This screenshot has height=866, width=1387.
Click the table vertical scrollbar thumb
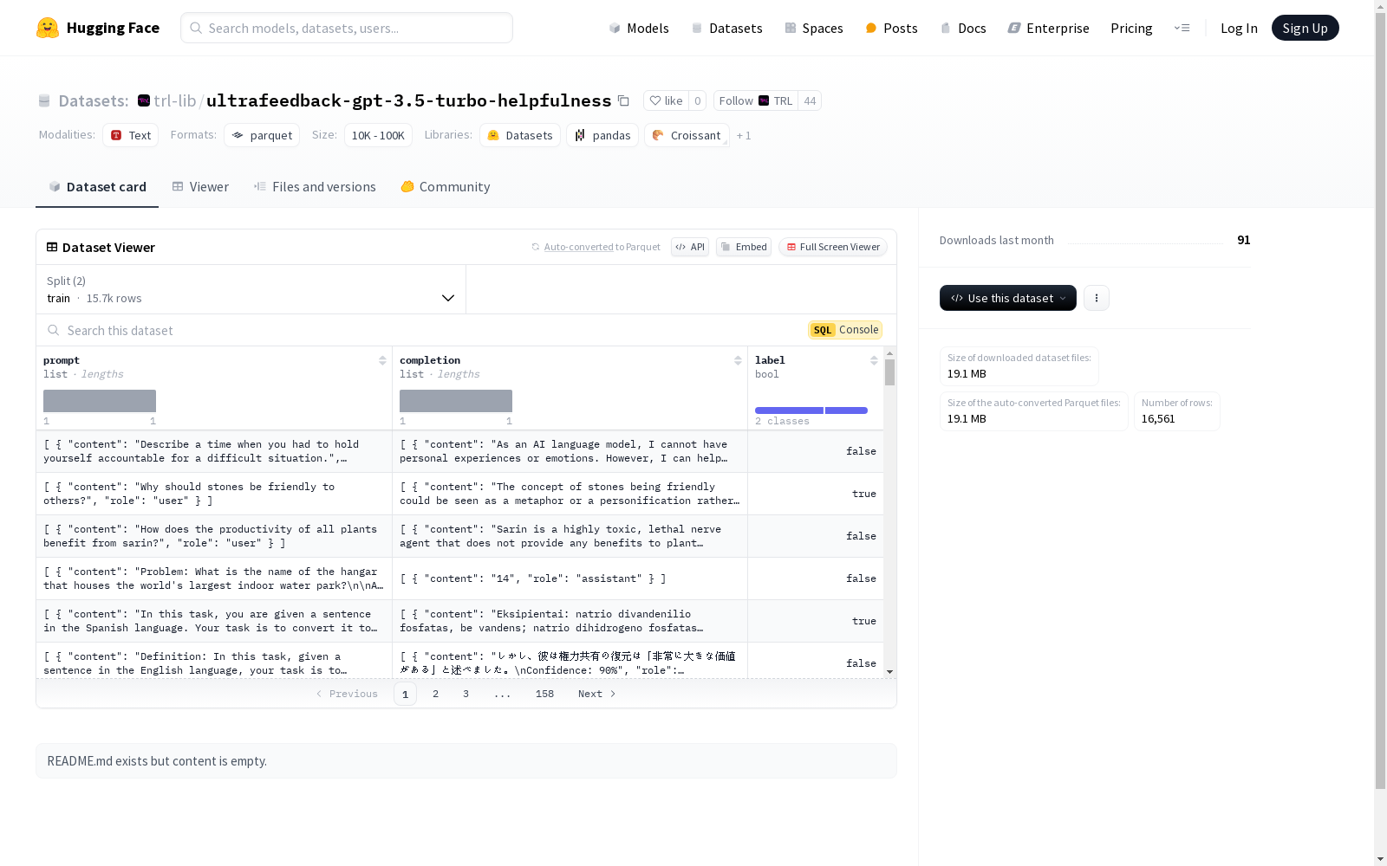point(889,372)
